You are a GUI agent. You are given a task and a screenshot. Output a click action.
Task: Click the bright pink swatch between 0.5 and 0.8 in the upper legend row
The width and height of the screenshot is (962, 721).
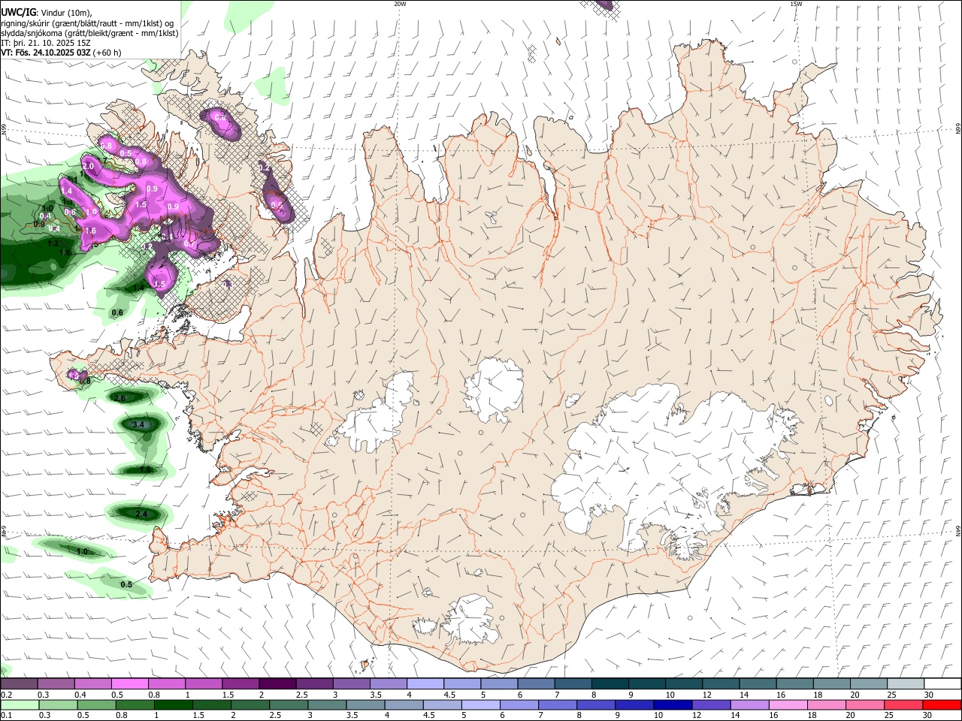click(x=130, y=684)
